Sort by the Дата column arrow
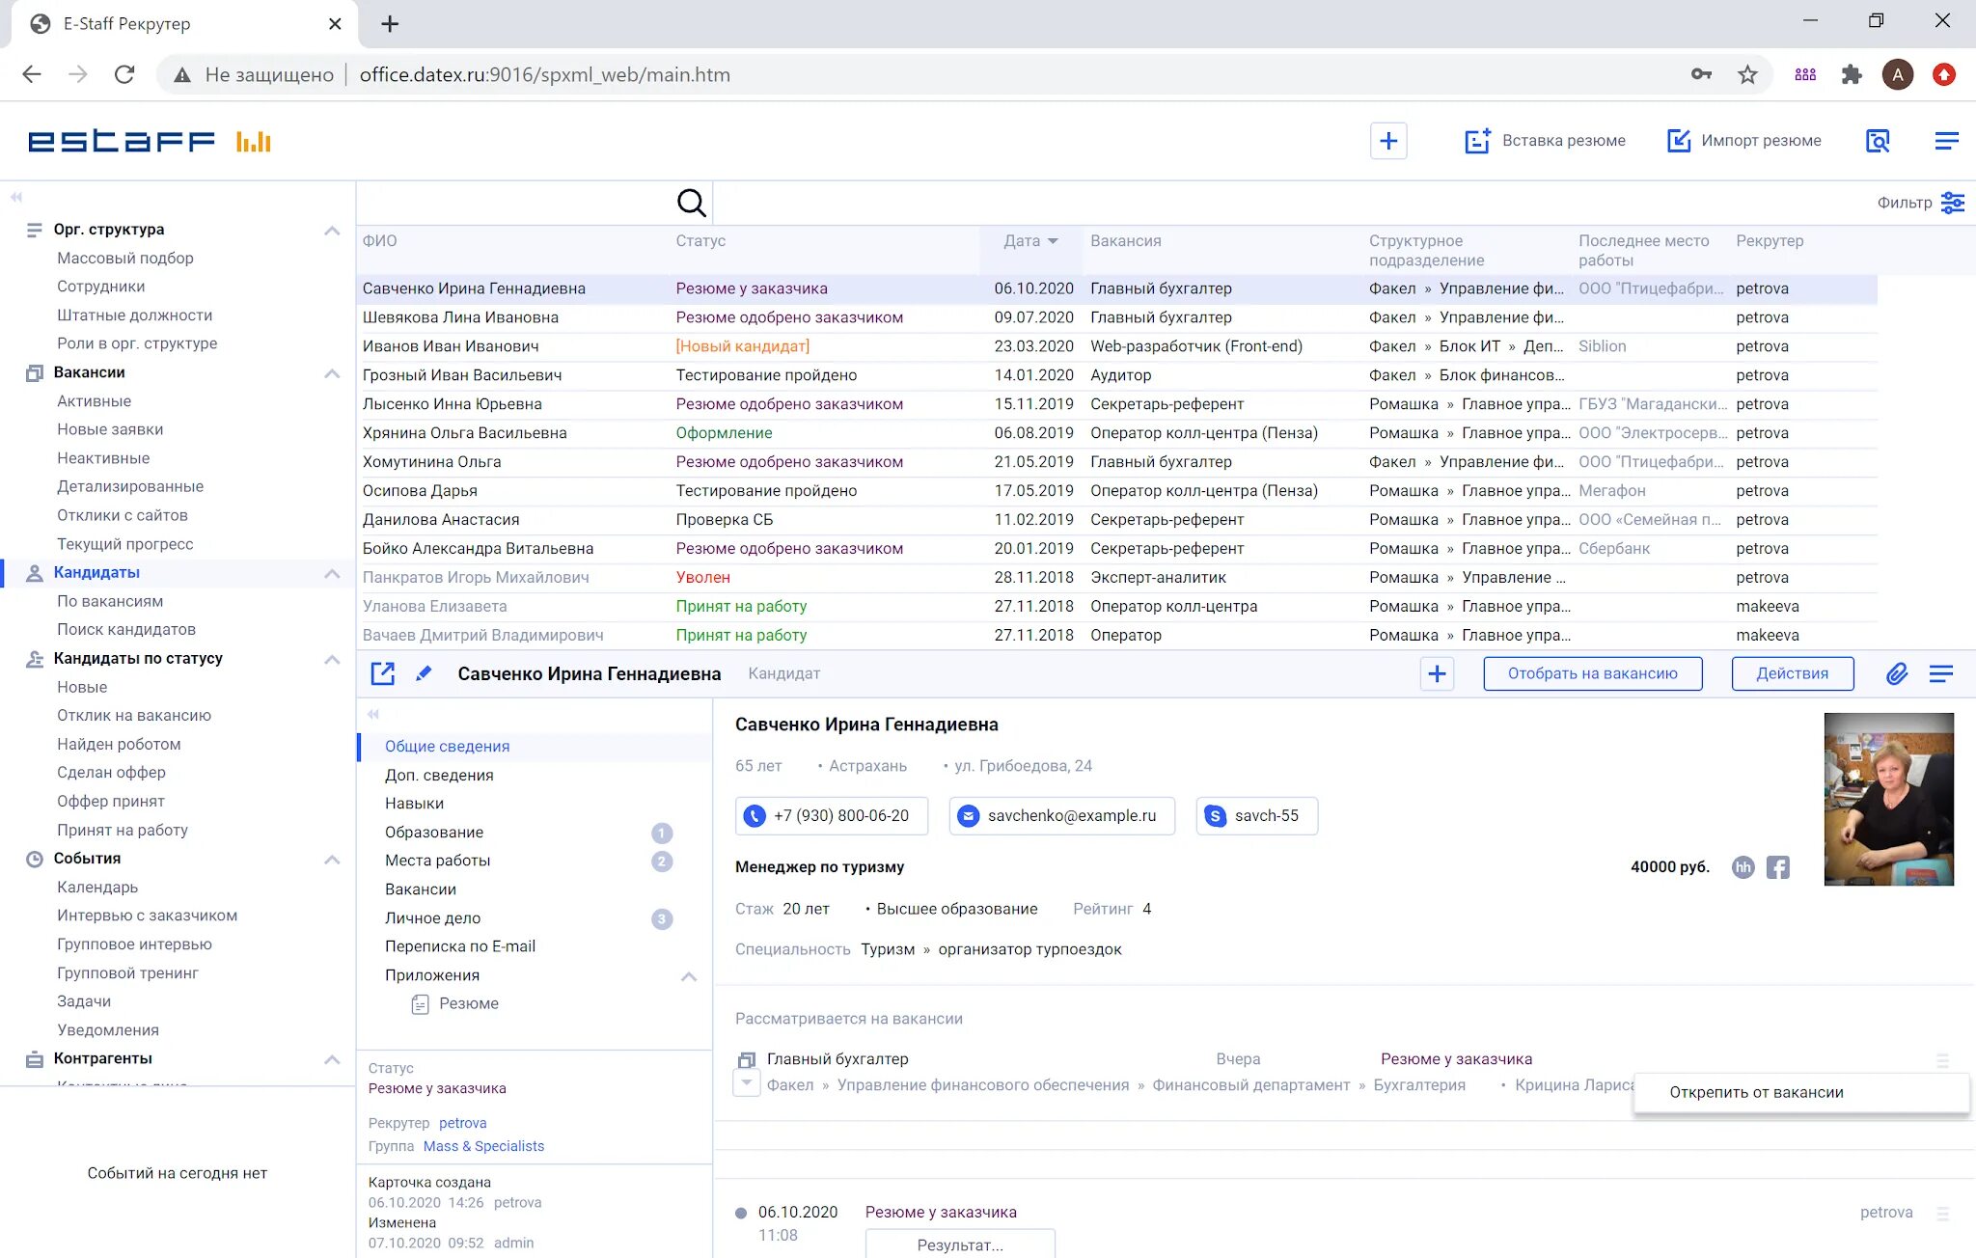 [1053, 241]
